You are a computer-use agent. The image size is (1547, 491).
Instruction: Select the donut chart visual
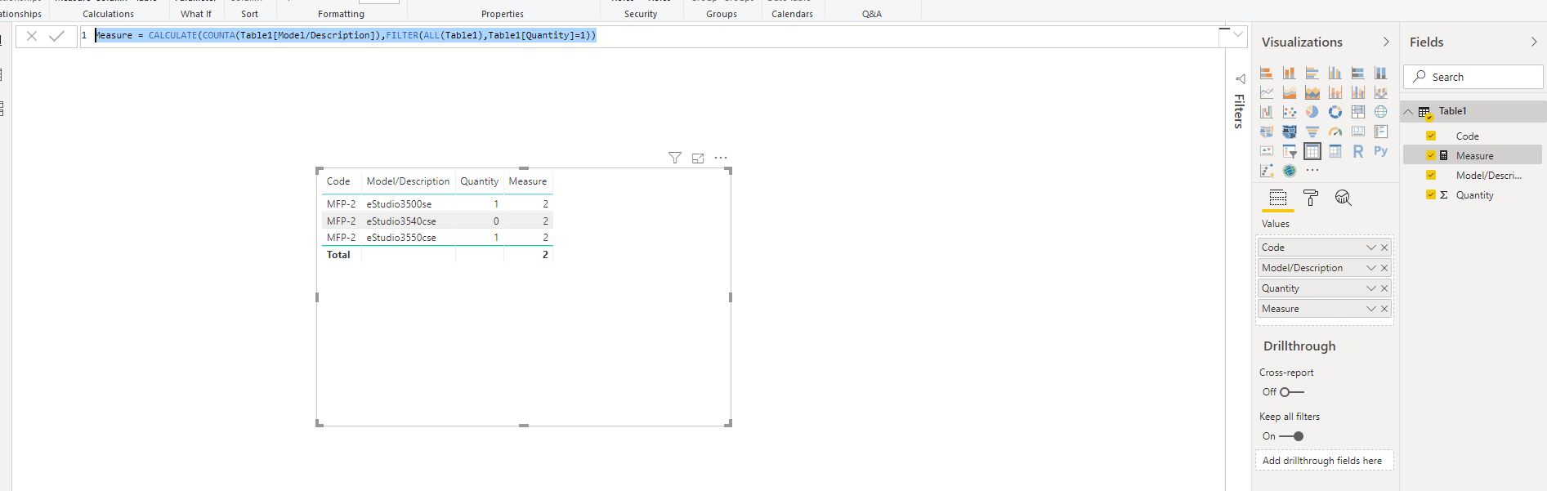1335,112
